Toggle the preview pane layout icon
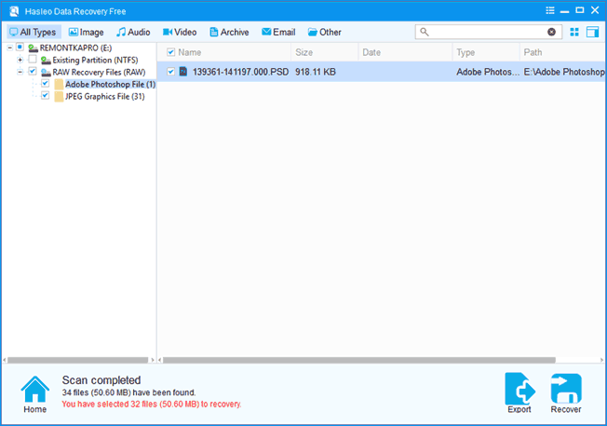Viewport: 607px width, 426px height. click(x=592, y=33)
